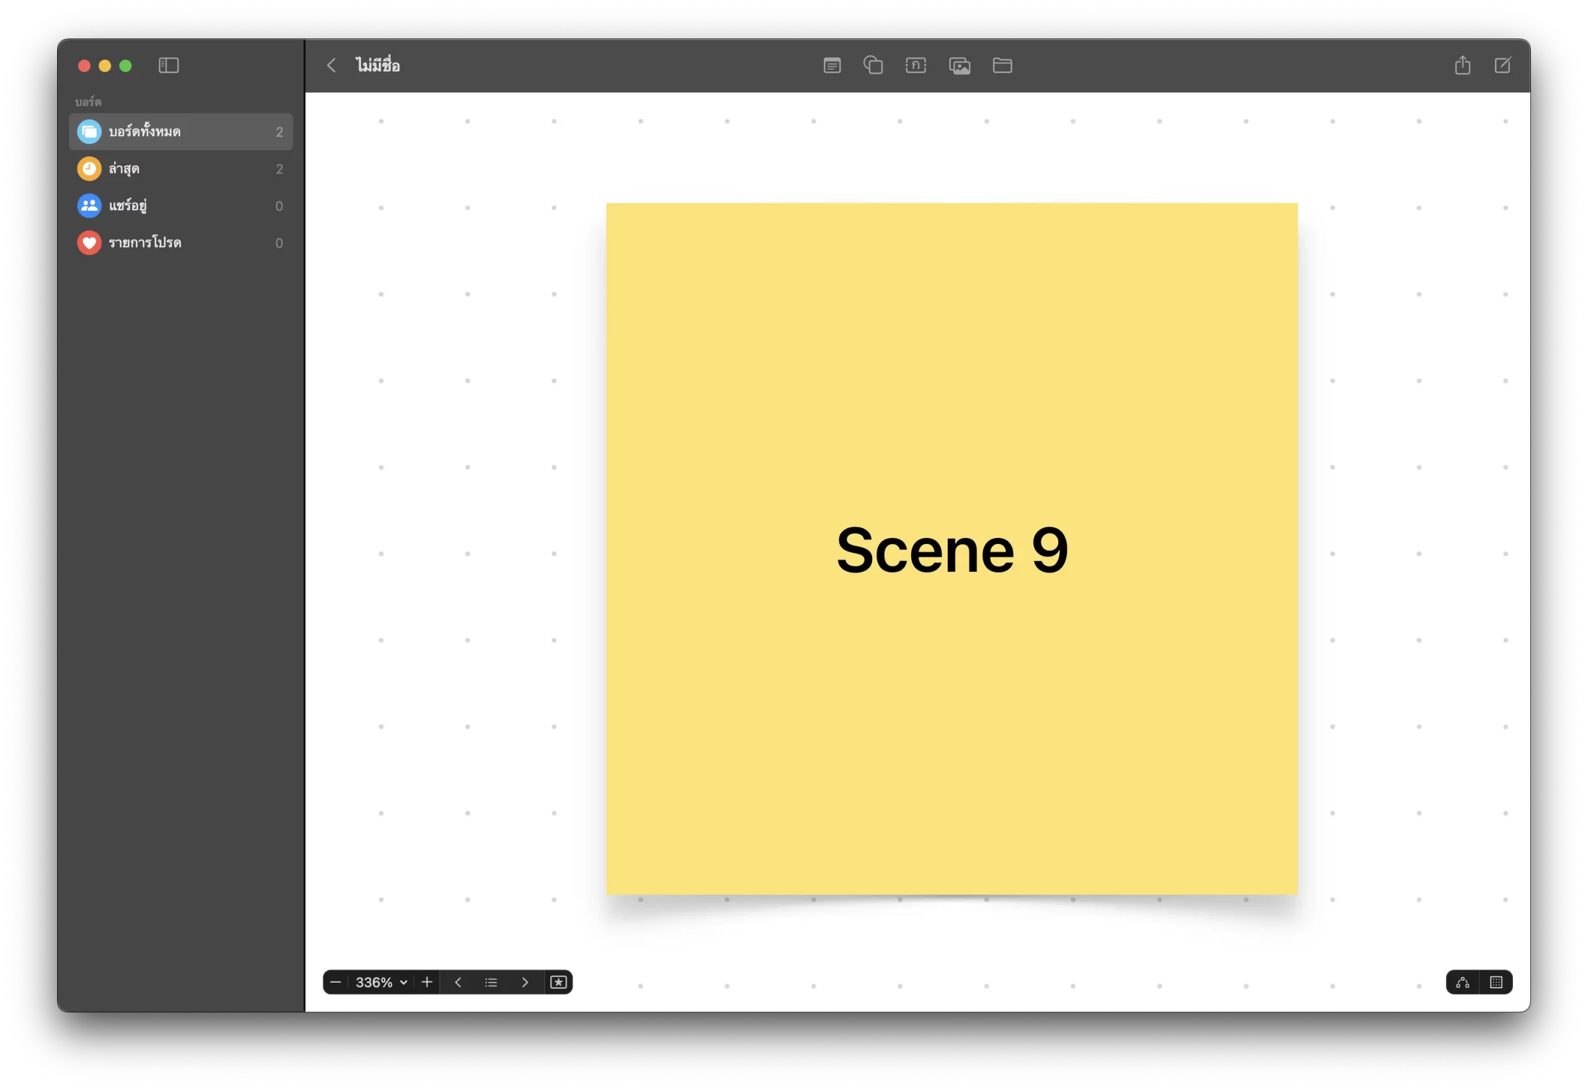Insert file using folder icon
The image size is (1588, 1088).
pos(1002,66)
